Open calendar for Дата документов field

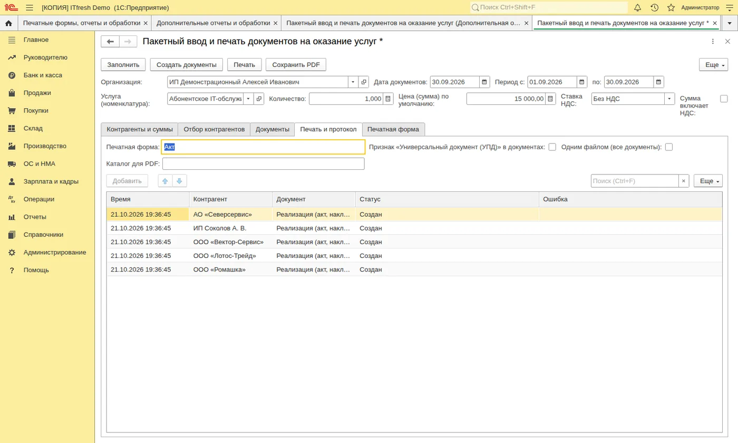(484, 82)
